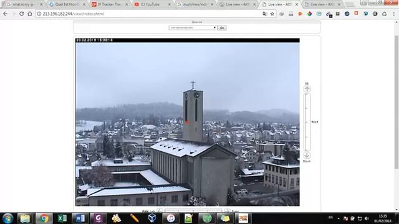Bookmark this page with the star
The width and height of the screenshot is (399, 224).
272,14
